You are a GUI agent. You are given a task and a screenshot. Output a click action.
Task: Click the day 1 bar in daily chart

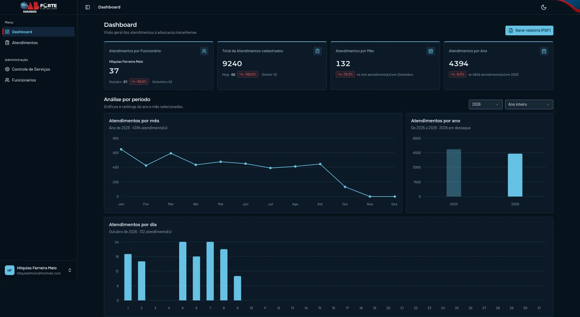[x=128, y=277]
